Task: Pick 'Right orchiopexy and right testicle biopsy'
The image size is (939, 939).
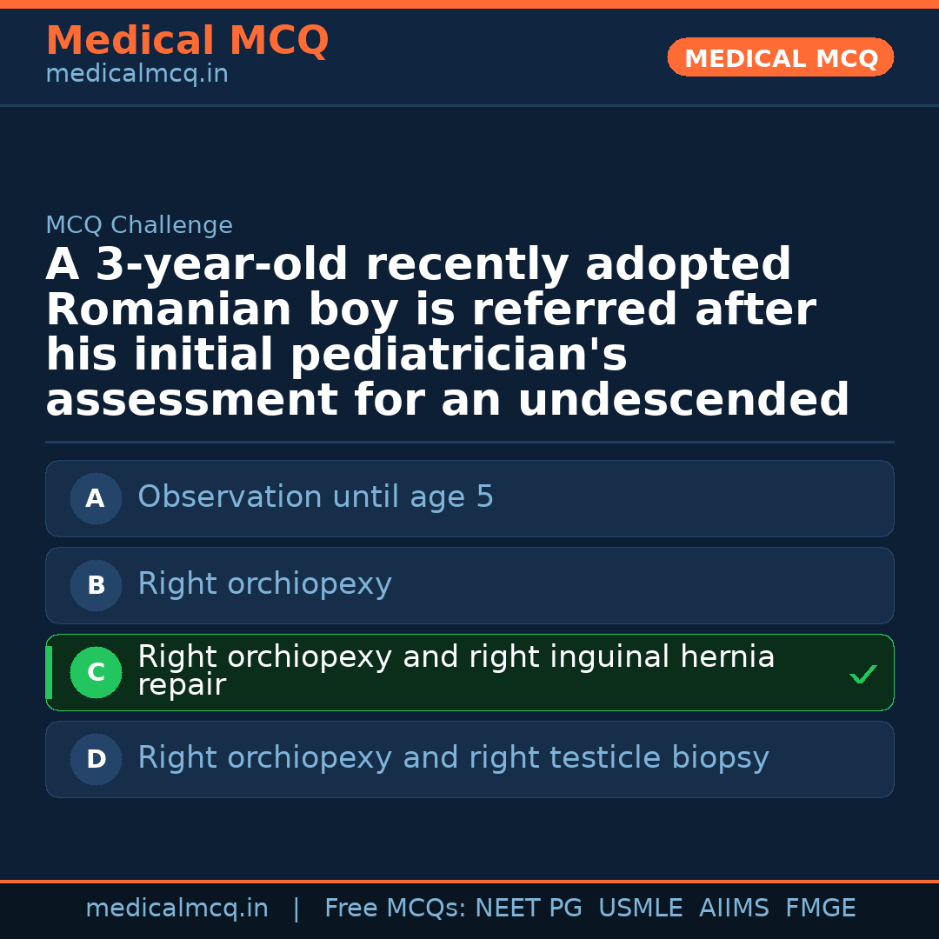Action: click(x=453, y=758)
